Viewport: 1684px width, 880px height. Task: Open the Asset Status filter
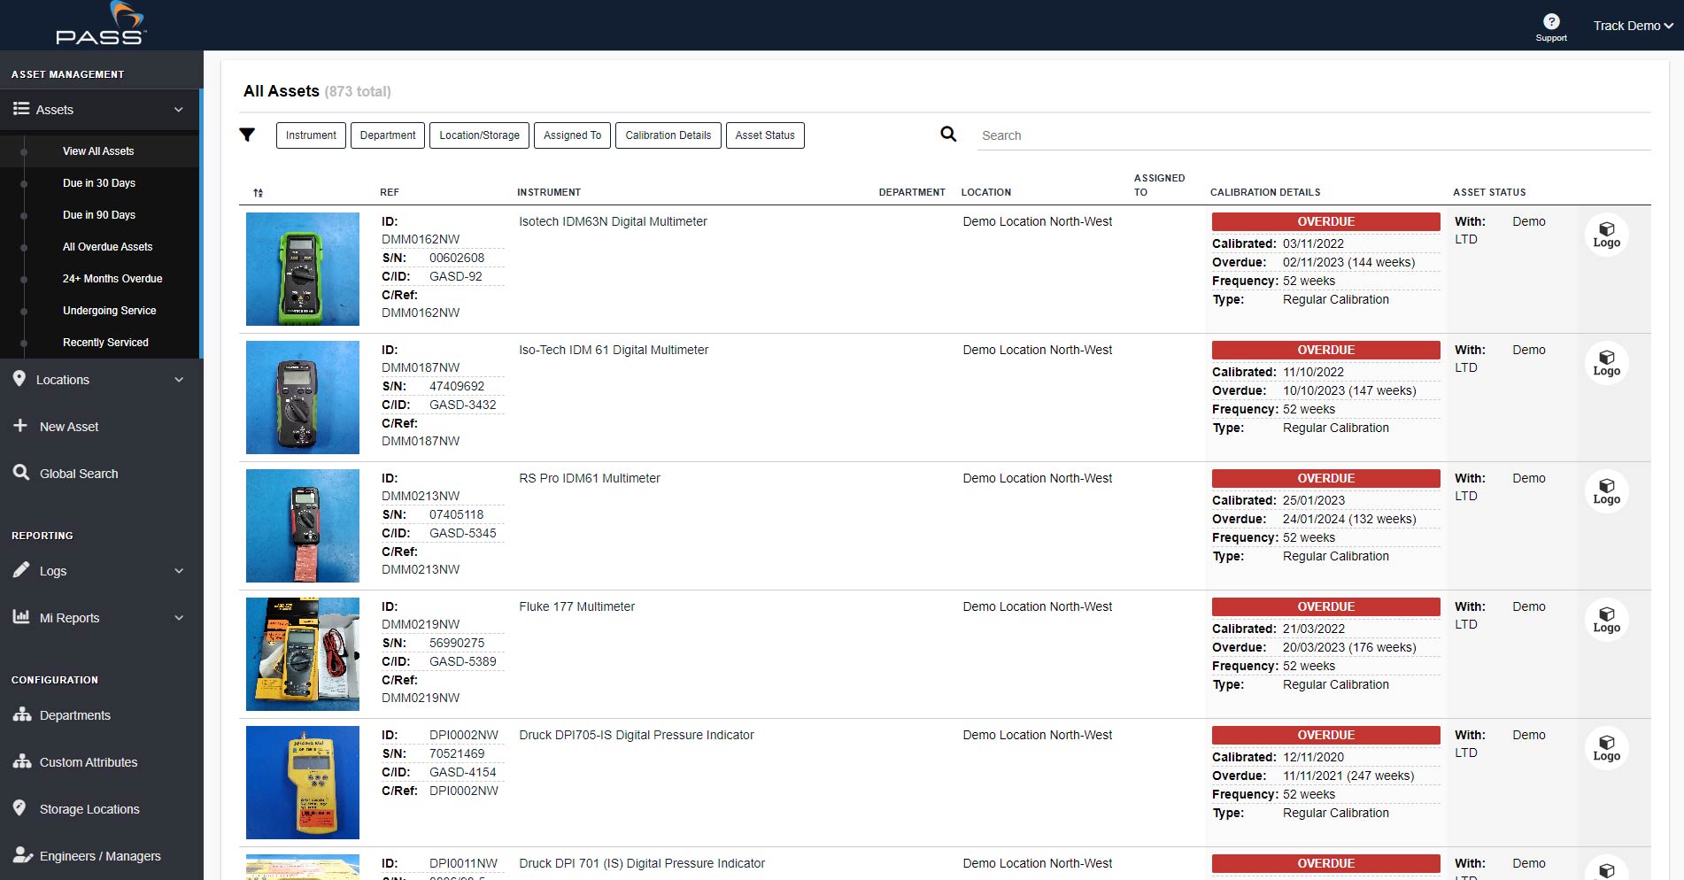765,135
